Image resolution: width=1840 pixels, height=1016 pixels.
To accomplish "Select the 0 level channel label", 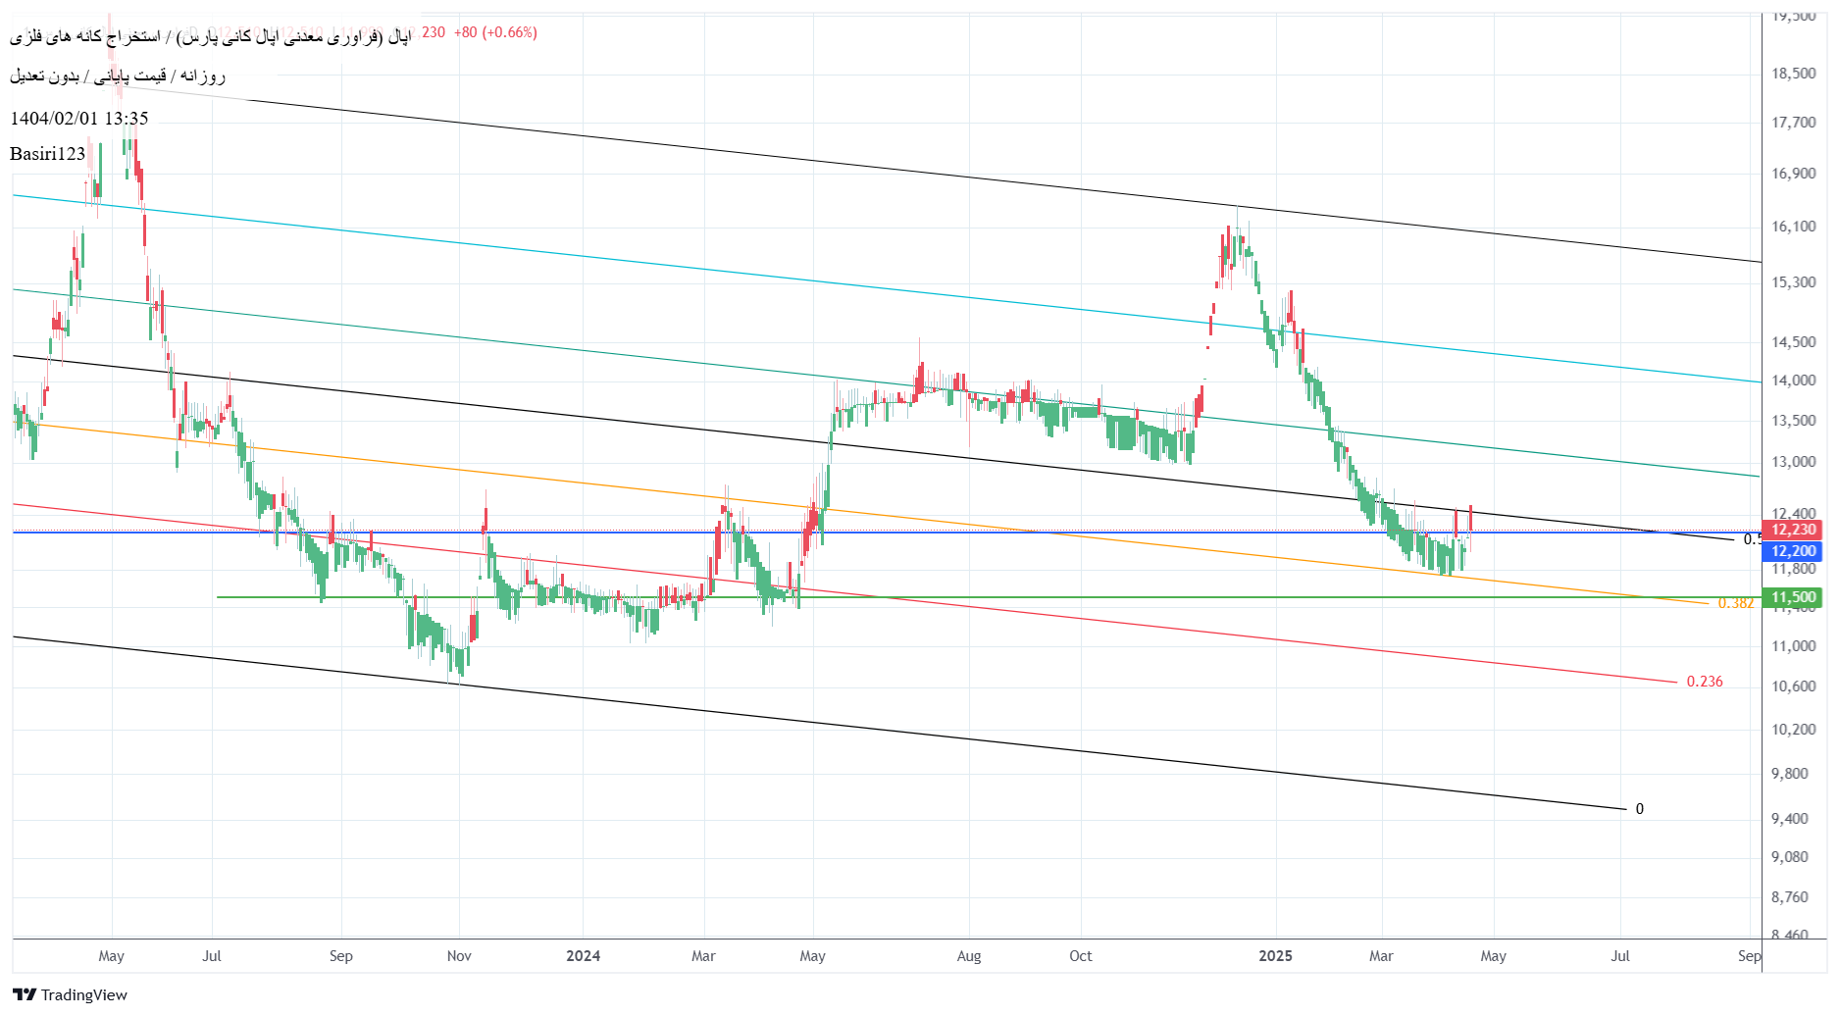I will [1639, 809].
